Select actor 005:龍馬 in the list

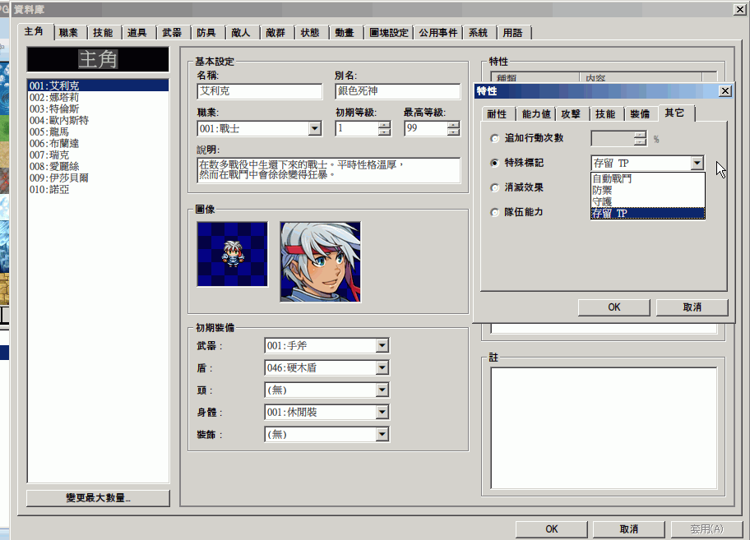pyautogui.click(x=98, y=132)
